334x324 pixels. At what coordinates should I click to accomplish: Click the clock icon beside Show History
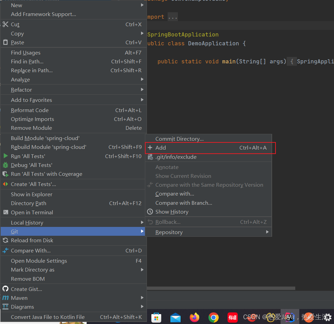[150, 212]
